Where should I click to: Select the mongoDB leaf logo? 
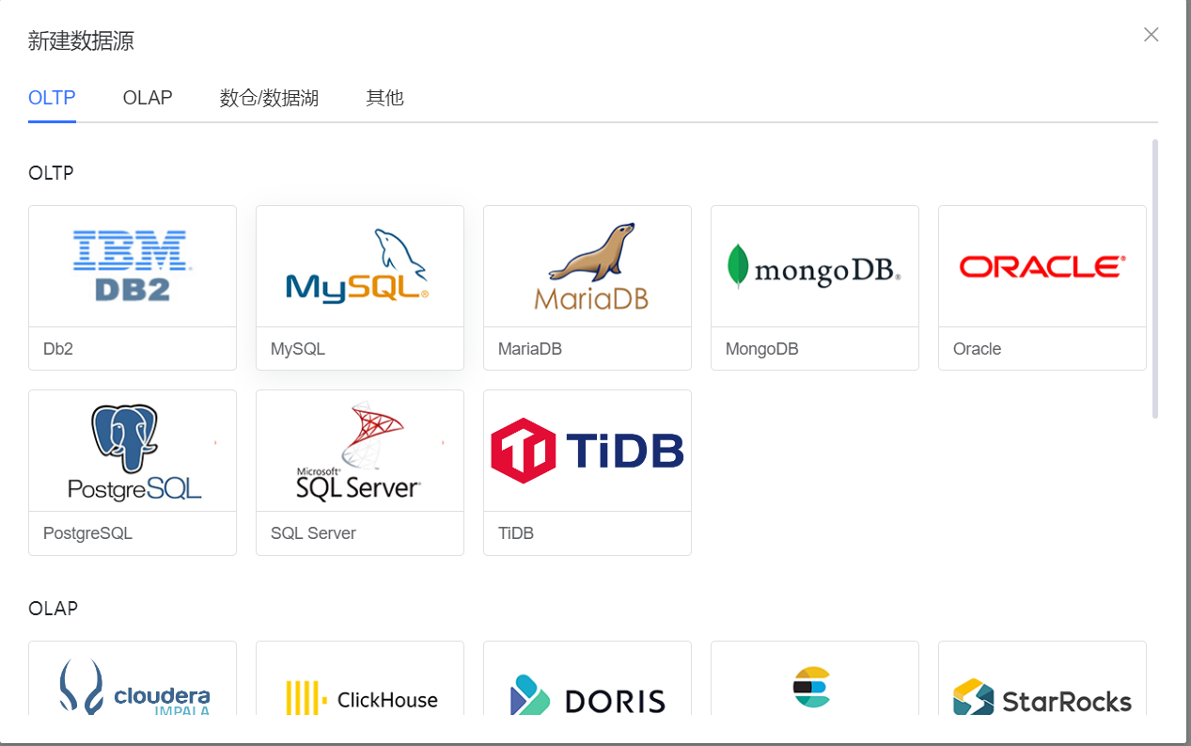coord(815,266)
